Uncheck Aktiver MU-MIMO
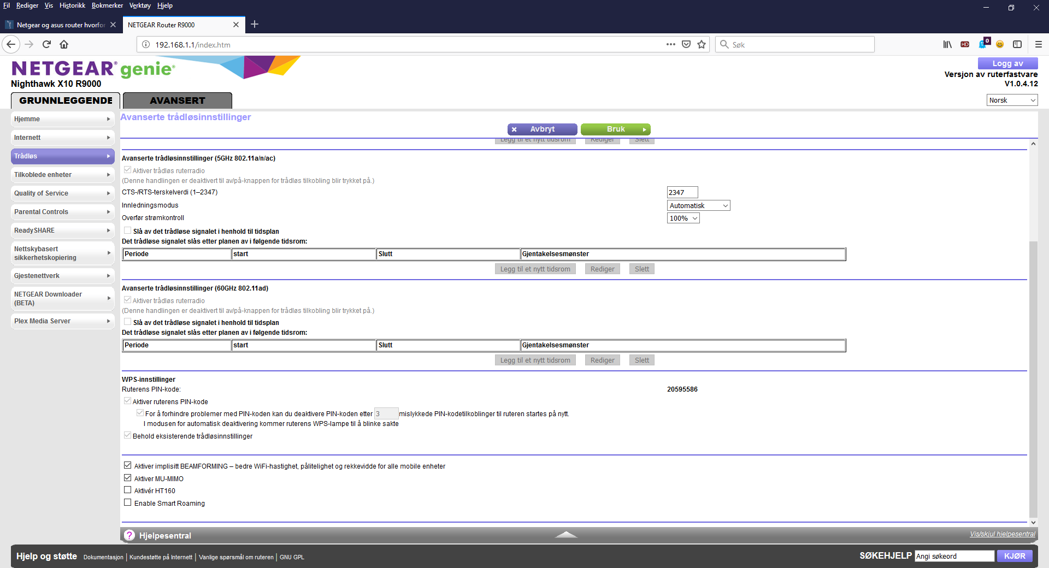Image resolution: width=1049 pixels, height=568 pixels. (127, 478)
